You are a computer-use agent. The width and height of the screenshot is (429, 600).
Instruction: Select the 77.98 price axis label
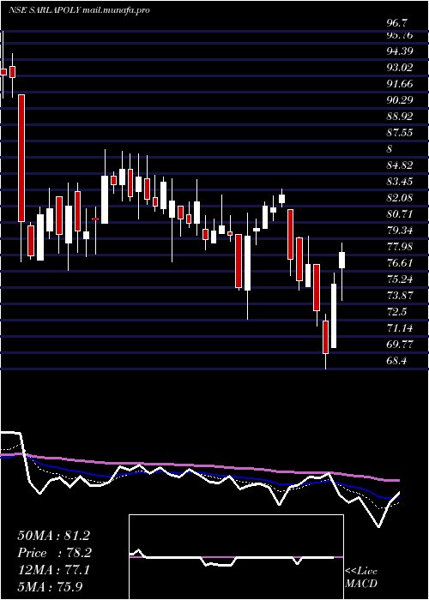(x=400, y=247)
